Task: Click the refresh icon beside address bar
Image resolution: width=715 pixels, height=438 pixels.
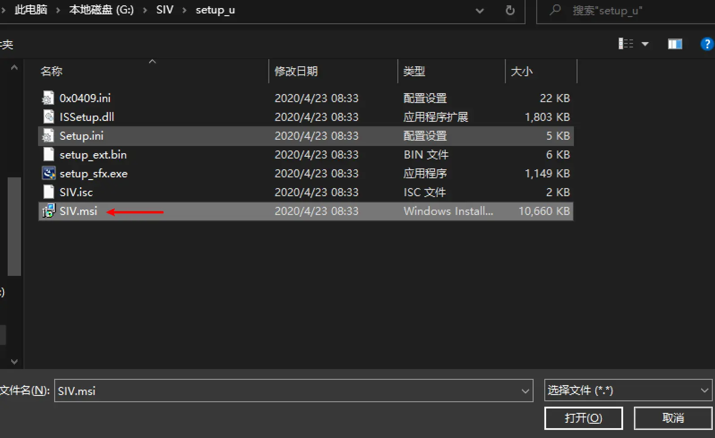Action: click(510, 10)
